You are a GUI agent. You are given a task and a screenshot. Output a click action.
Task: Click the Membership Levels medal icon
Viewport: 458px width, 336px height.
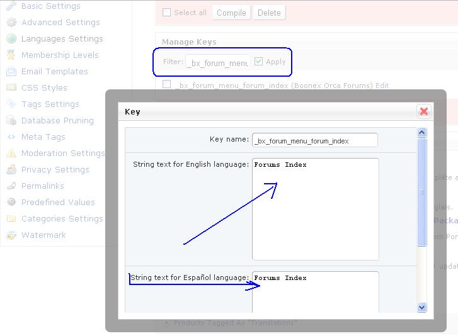tap(11, 55)
